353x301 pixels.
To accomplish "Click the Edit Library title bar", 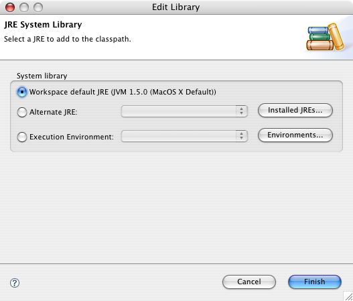I will click(x=175, y=7).
